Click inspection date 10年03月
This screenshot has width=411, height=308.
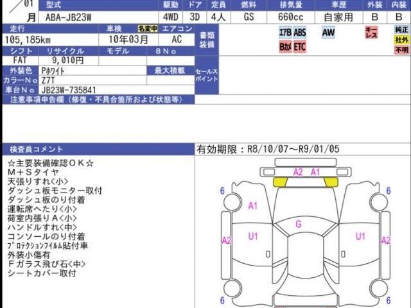pyautogui.click(x=128, y=40)
